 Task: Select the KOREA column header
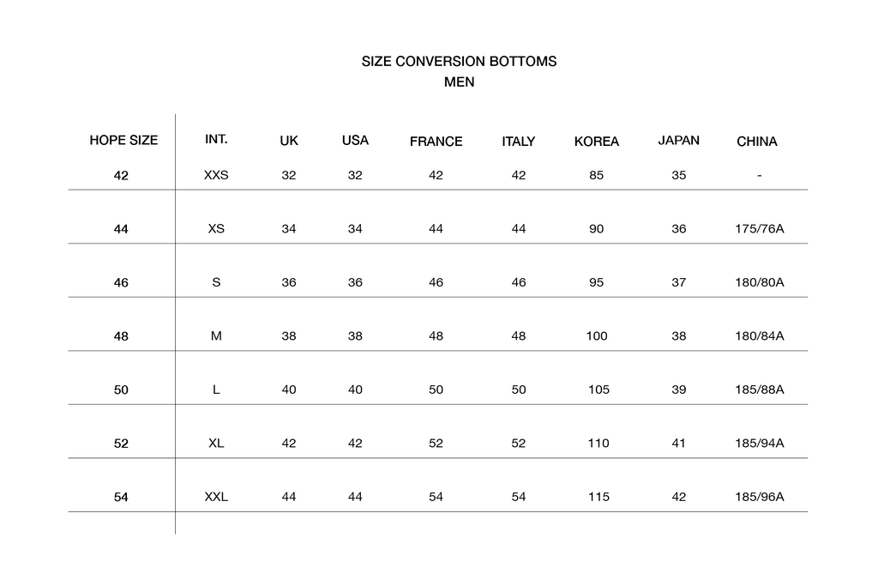(x=596, y=142)
